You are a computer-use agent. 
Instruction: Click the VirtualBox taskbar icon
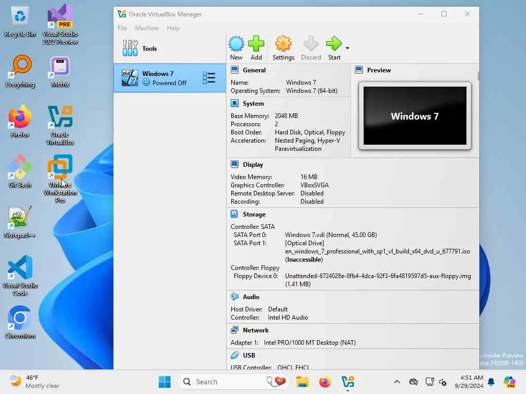tap(348, 382)
